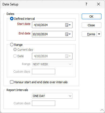Expand the ONE DAY report interval dropdown
Screen dimensions: 105x113
coord(52,96)
